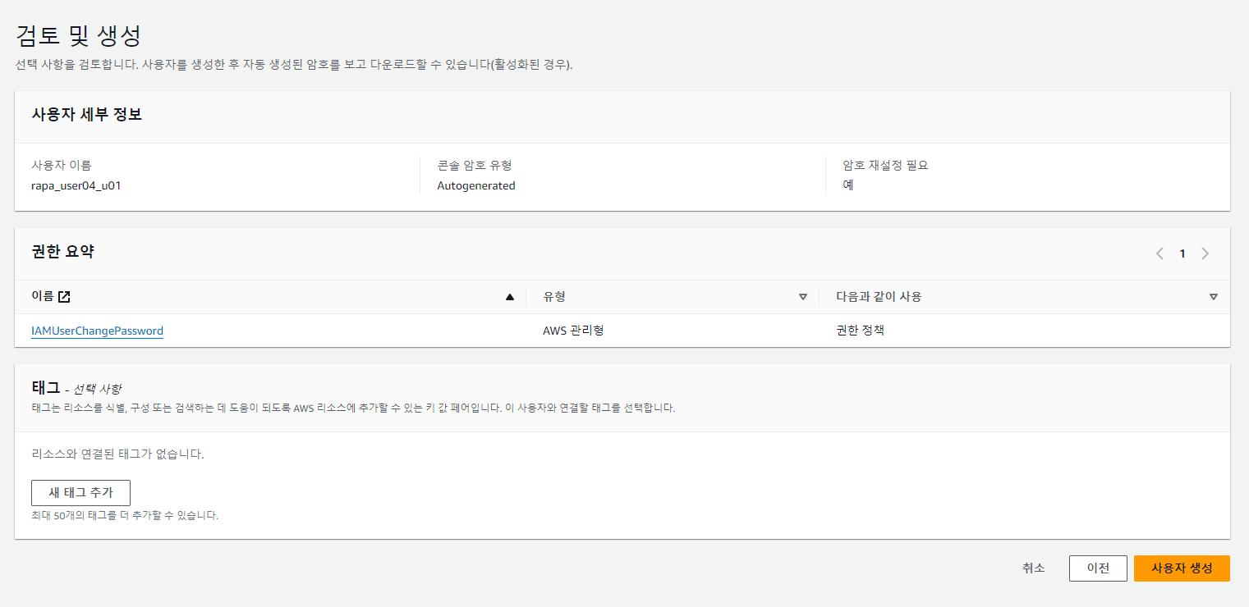Viewport: 1249px width, 607px height.
Task: Open the external link icon beside 이름
Action: click(x=65, y=297)
